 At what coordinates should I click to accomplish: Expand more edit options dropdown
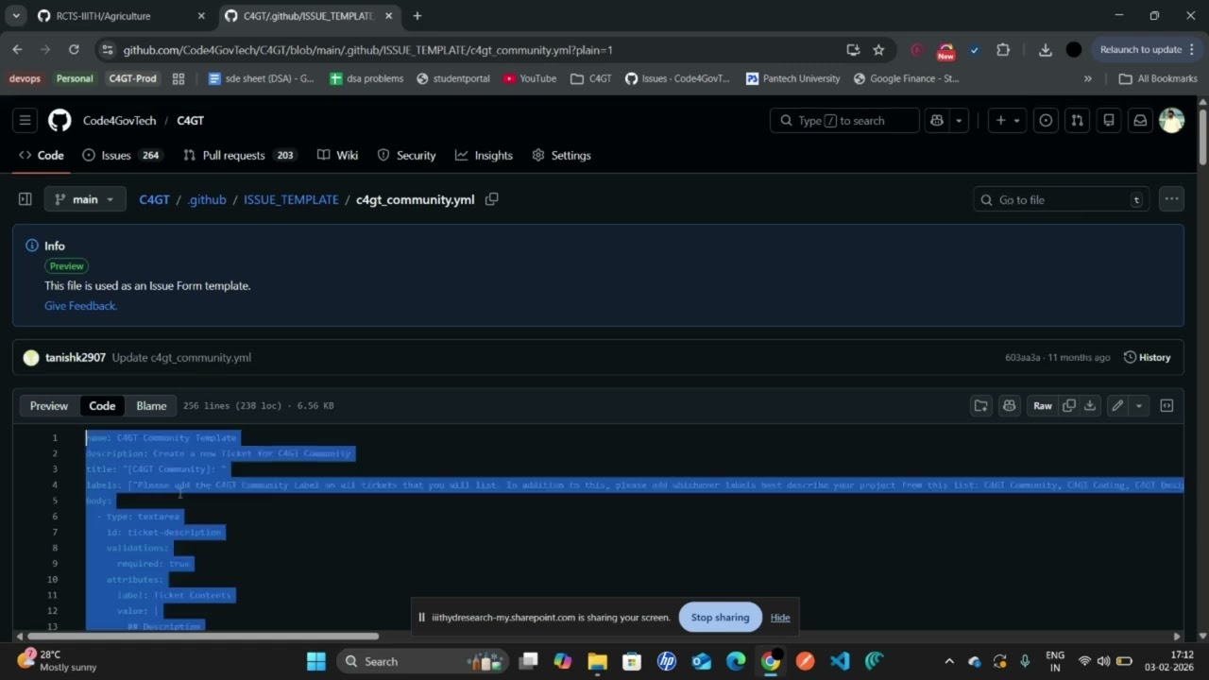pyautogui.click(x=1138, y=405)
